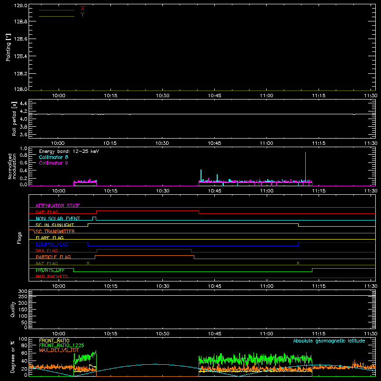Select the 128.2 Pointing tick label
The width and height of the screenshot is (381, 381).
point(20,74)
